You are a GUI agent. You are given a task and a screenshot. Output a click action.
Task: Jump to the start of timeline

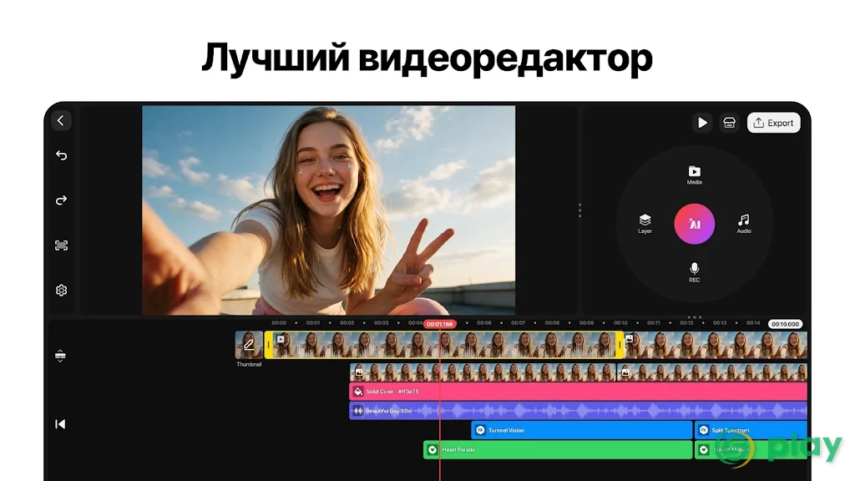(60, 424)
